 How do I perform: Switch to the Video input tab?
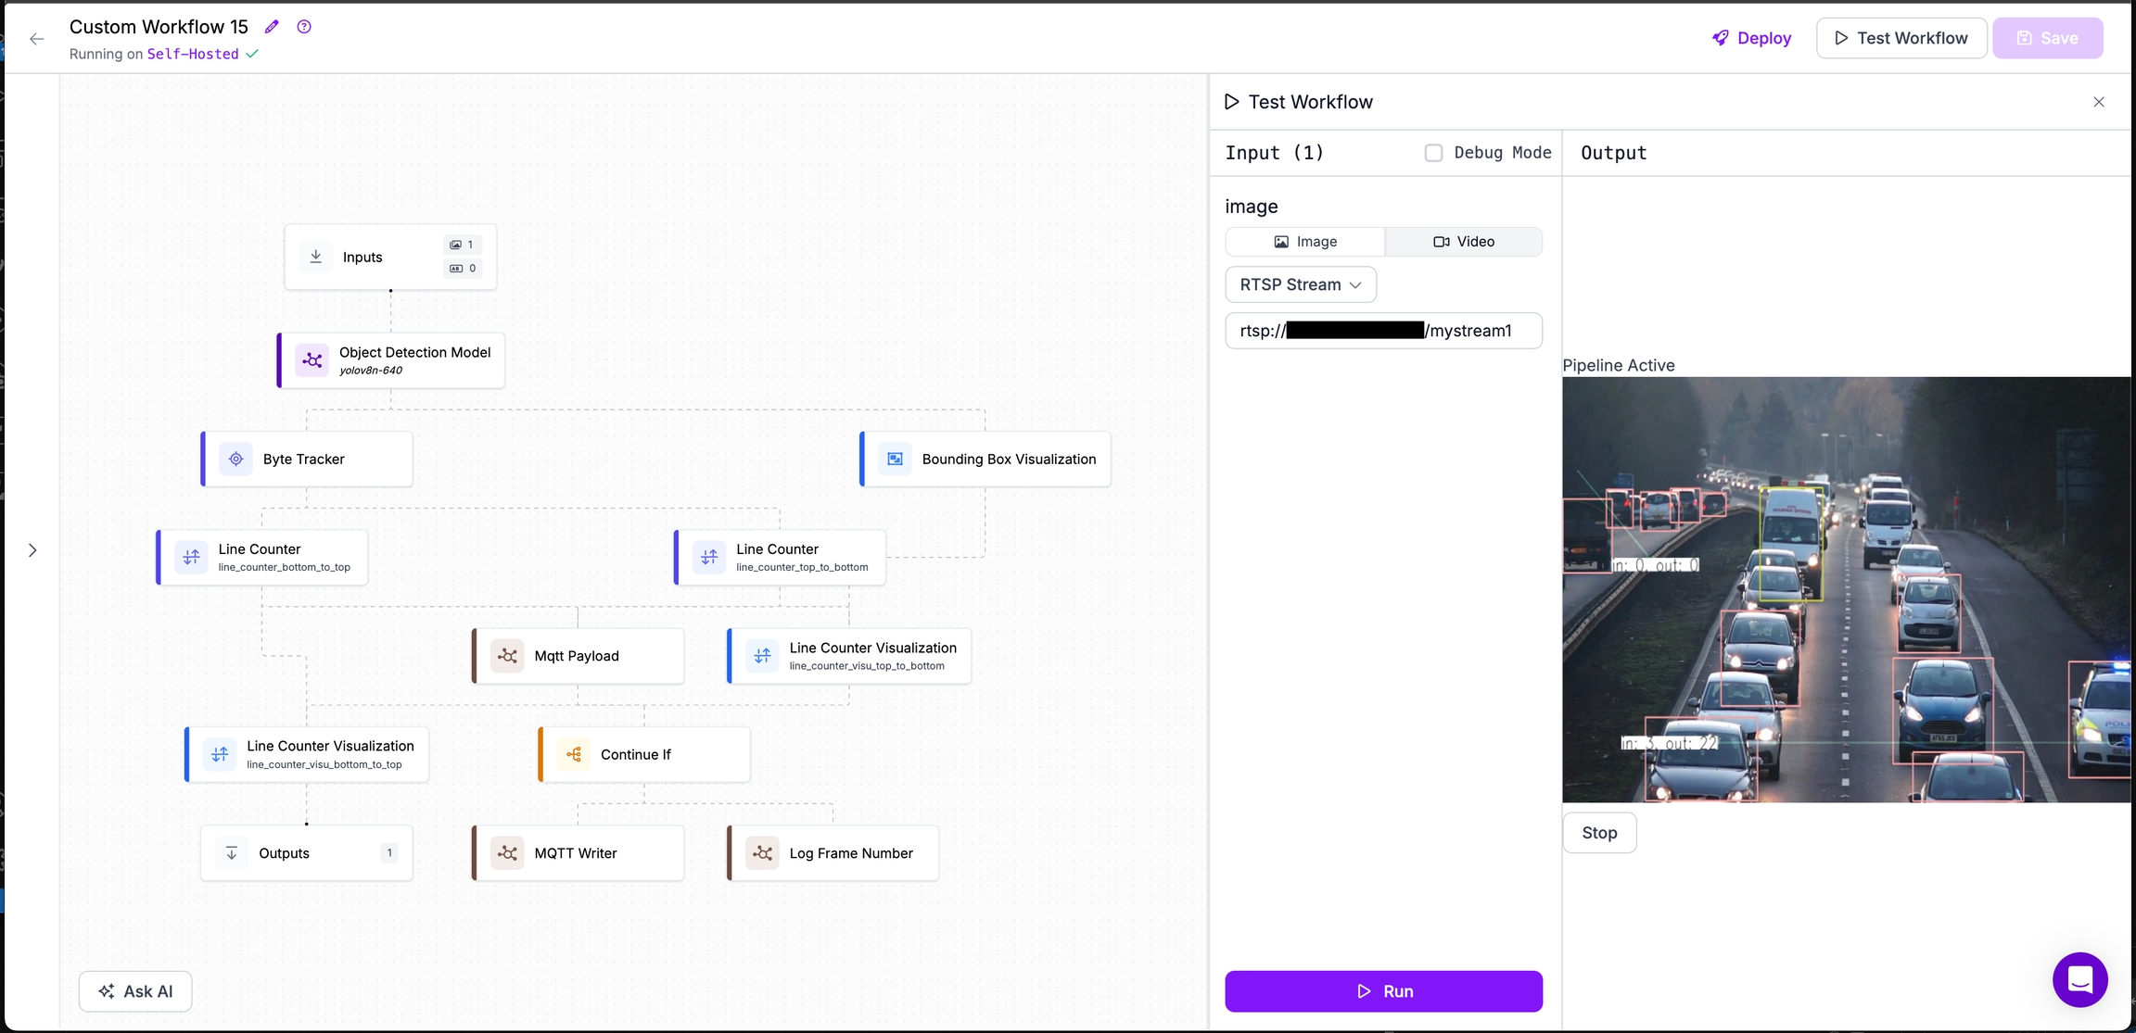(x=1464, y=242)
